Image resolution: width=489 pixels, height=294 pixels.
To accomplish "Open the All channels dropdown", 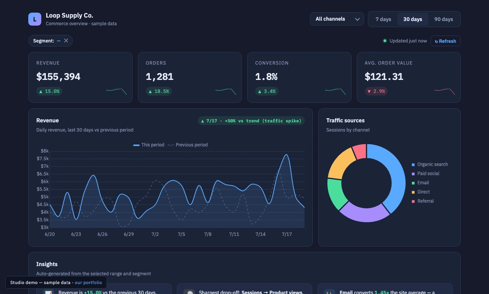I will (337, 19).
